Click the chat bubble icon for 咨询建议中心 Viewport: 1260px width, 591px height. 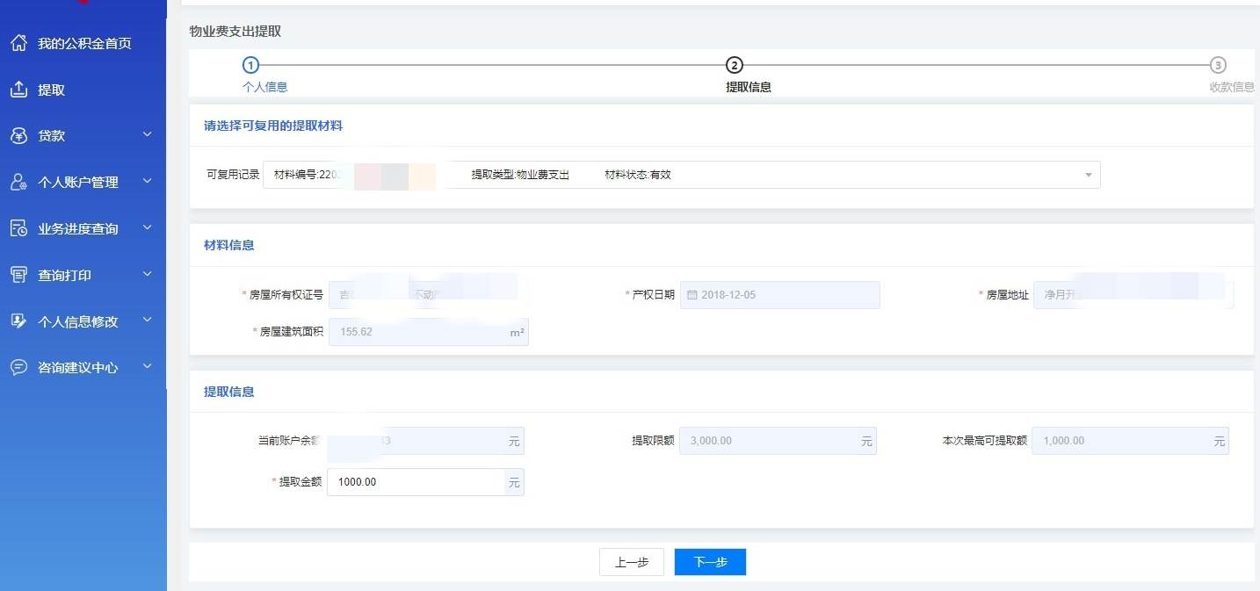click(18, 367)
